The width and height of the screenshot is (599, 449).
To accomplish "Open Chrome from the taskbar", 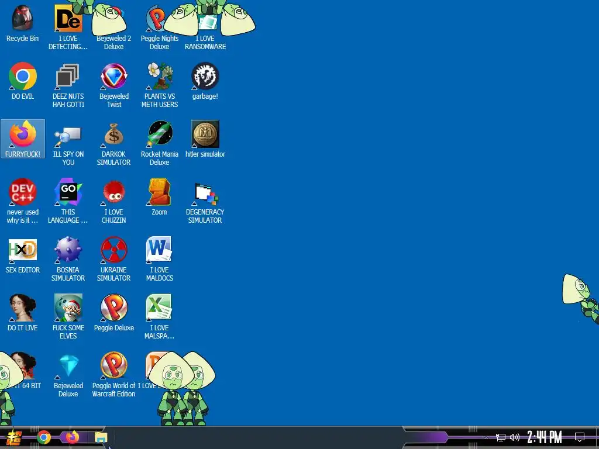I will coord(44,437).
